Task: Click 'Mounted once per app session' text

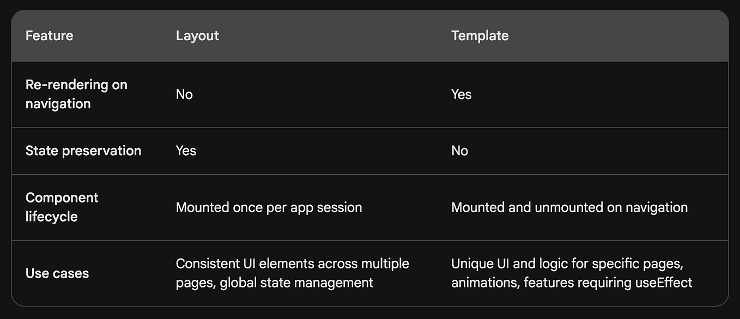Action: [269, 207]
